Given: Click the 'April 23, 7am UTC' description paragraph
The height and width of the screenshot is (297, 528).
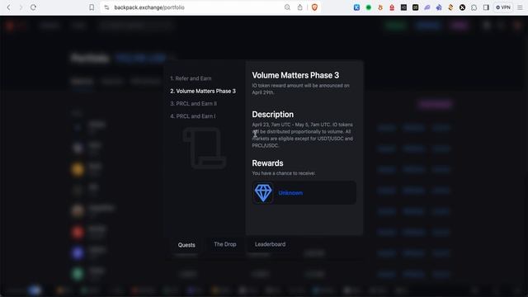Looking at the screenshot, I should [x=303, y=135].
